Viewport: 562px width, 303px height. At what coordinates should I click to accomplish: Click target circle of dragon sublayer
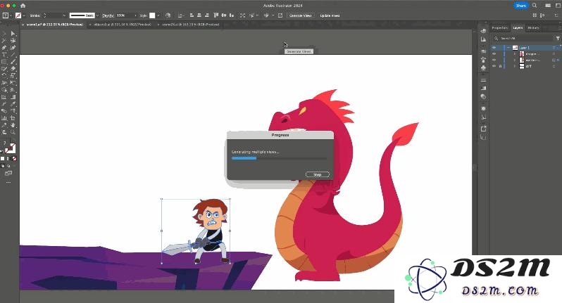[x=554, y=54]
